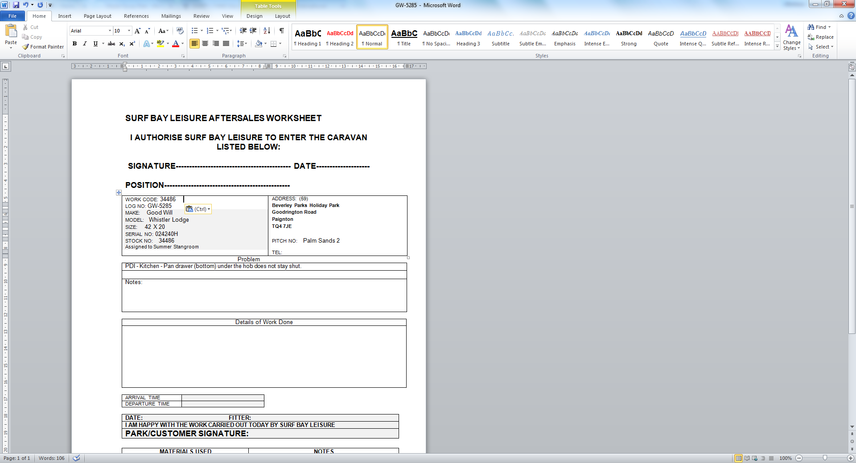Toggle Show/Hide paragraph marks

pos(282,31)
